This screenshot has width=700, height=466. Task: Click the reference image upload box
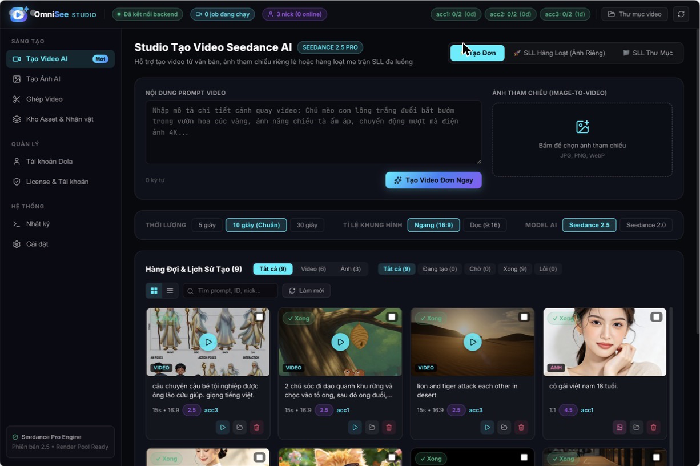pos(582,140)
